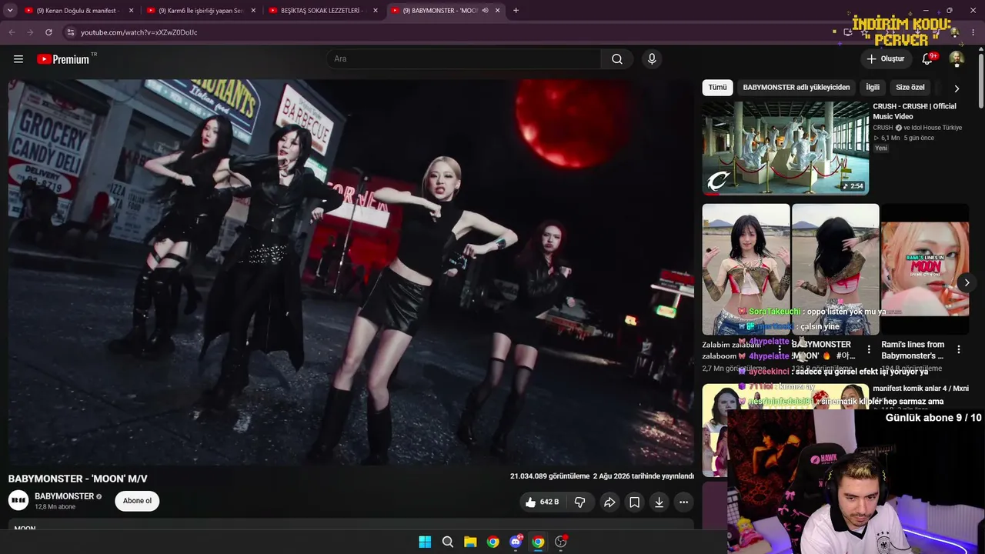Open the Oluştur create menu
This screenshot has width=985, height=554.
pos(885,59)
